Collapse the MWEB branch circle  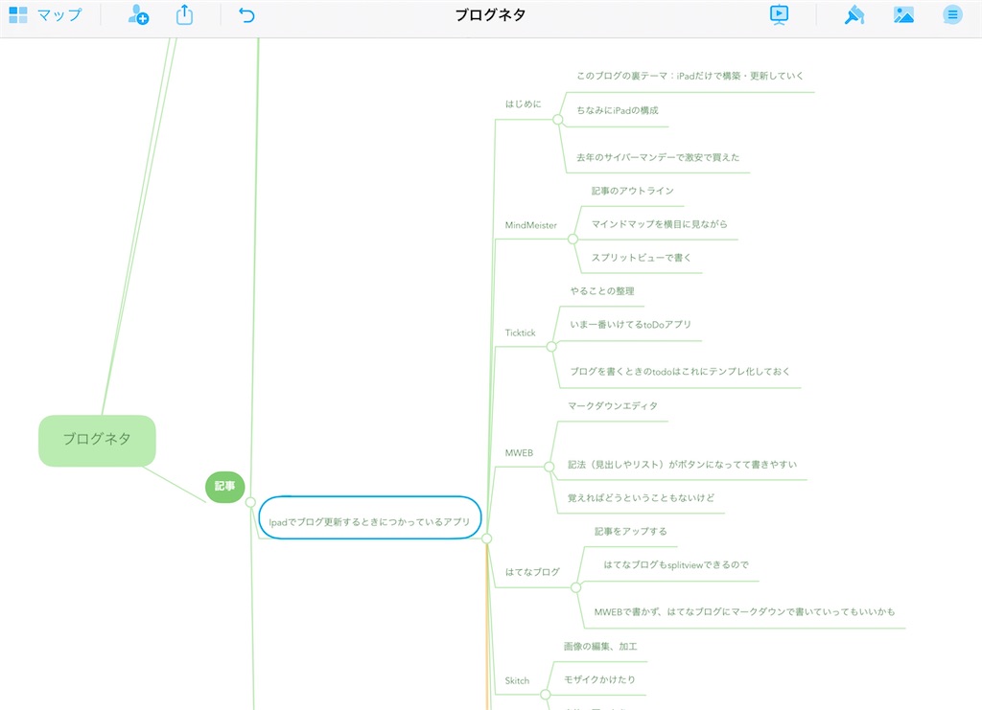pos(549,467)
